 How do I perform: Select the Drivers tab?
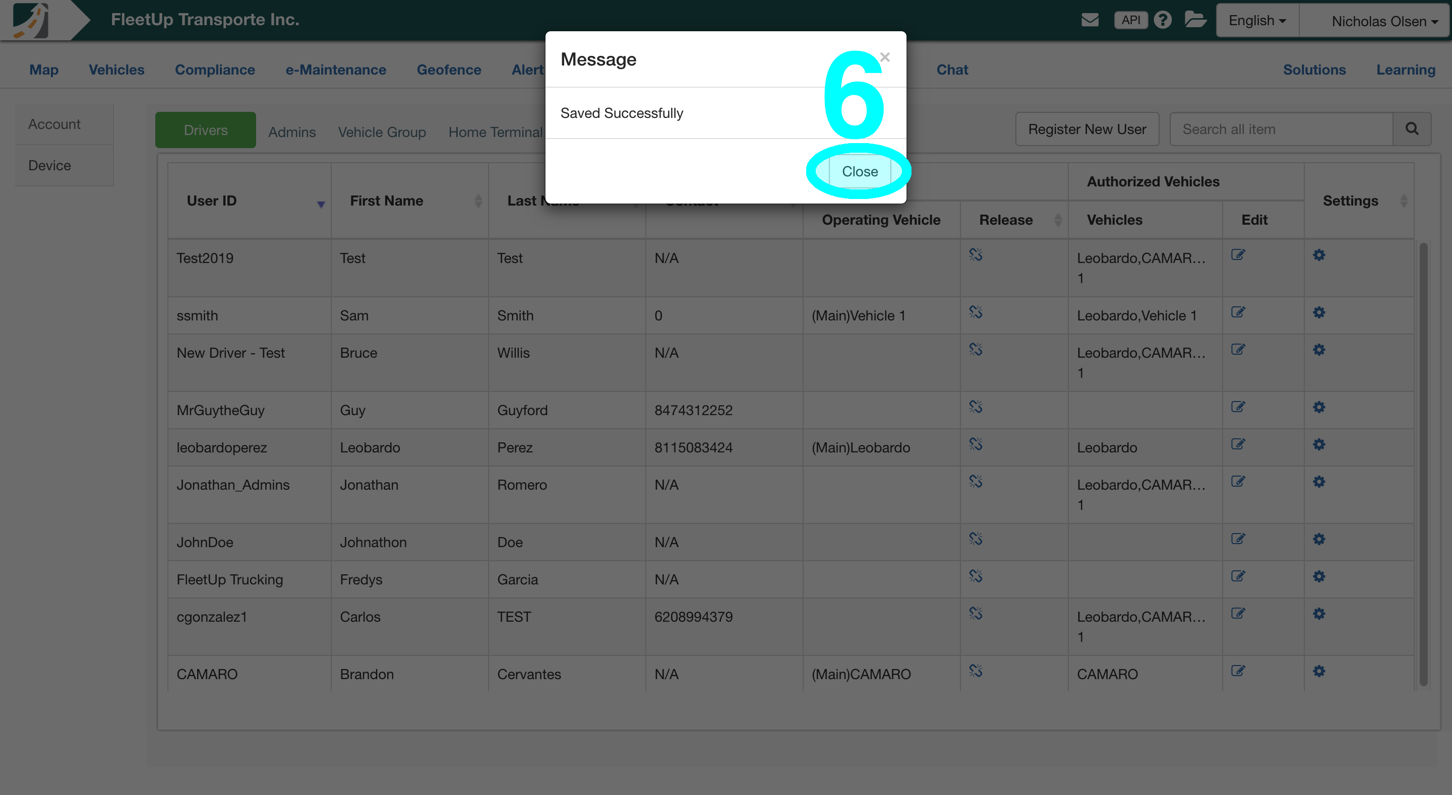(205, 130)
